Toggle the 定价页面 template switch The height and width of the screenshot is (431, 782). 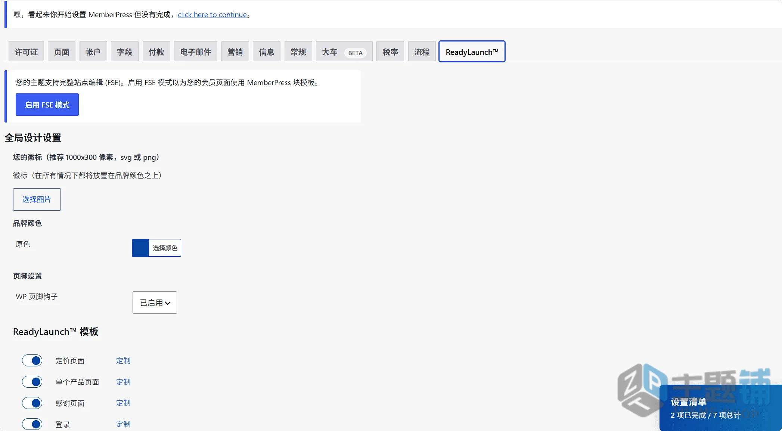coord(32,361)
